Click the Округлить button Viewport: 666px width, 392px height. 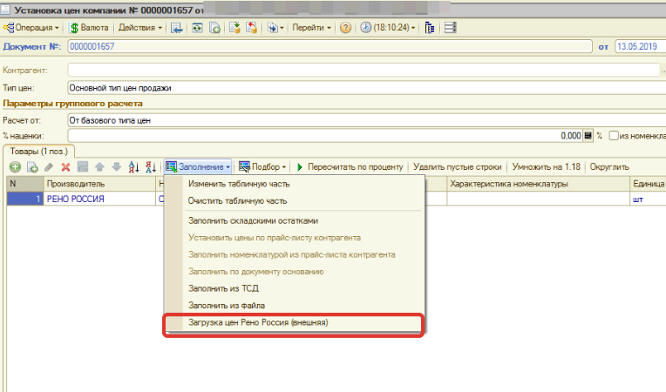click(x=609, y=166)
